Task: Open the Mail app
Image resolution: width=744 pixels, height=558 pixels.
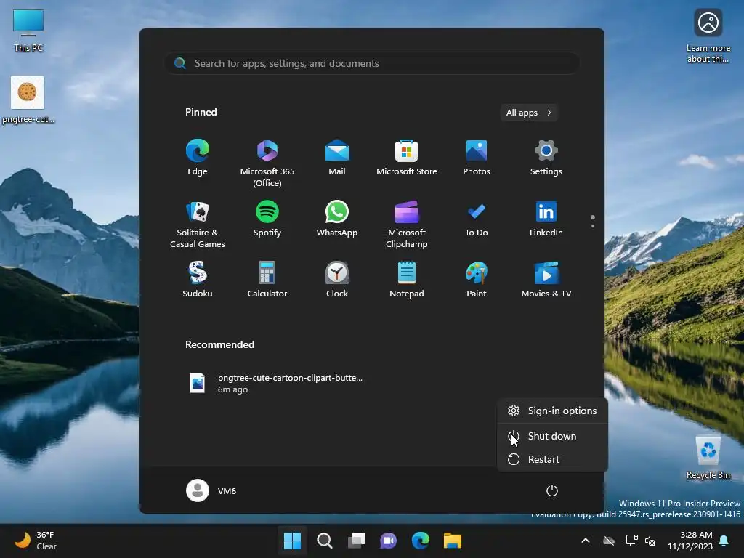Action: click(x=337, y=158)
